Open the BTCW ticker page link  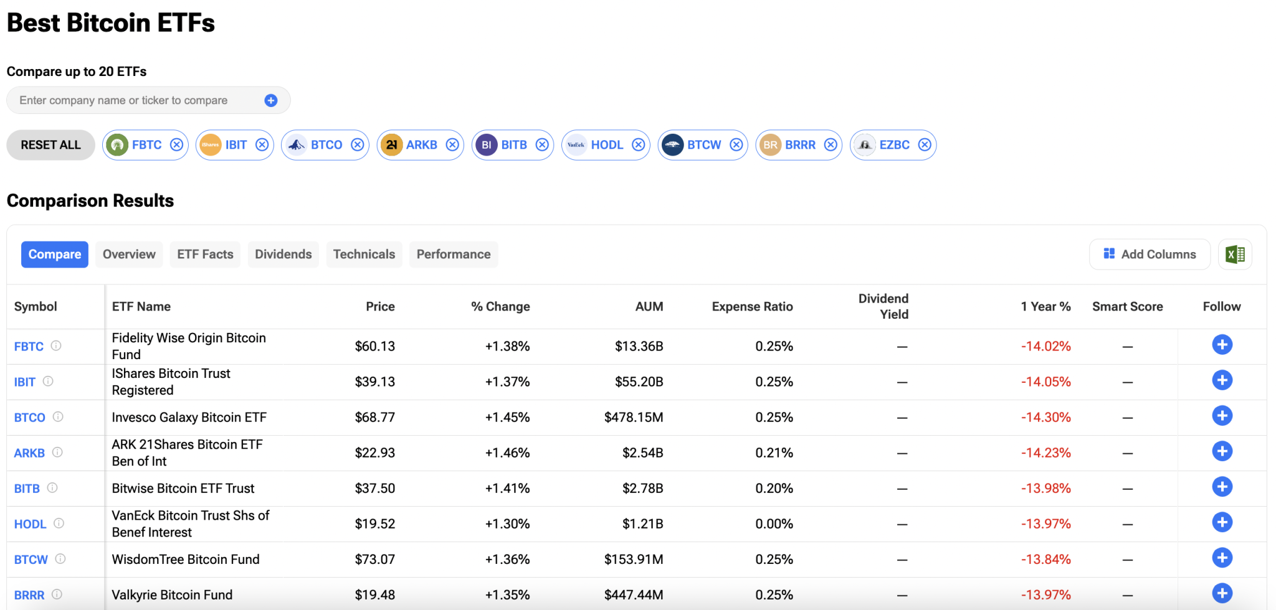pyautogui.click(x=31, y=559)
